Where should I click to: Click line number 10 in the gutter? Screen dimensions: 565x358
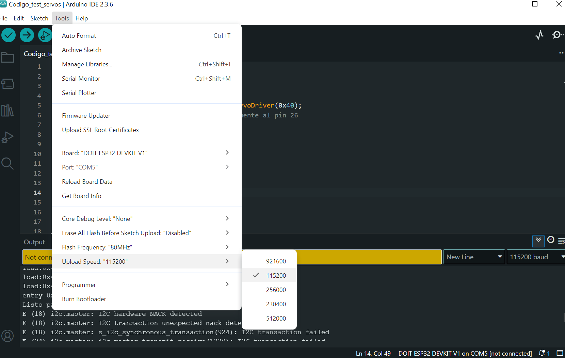[37, 154]
